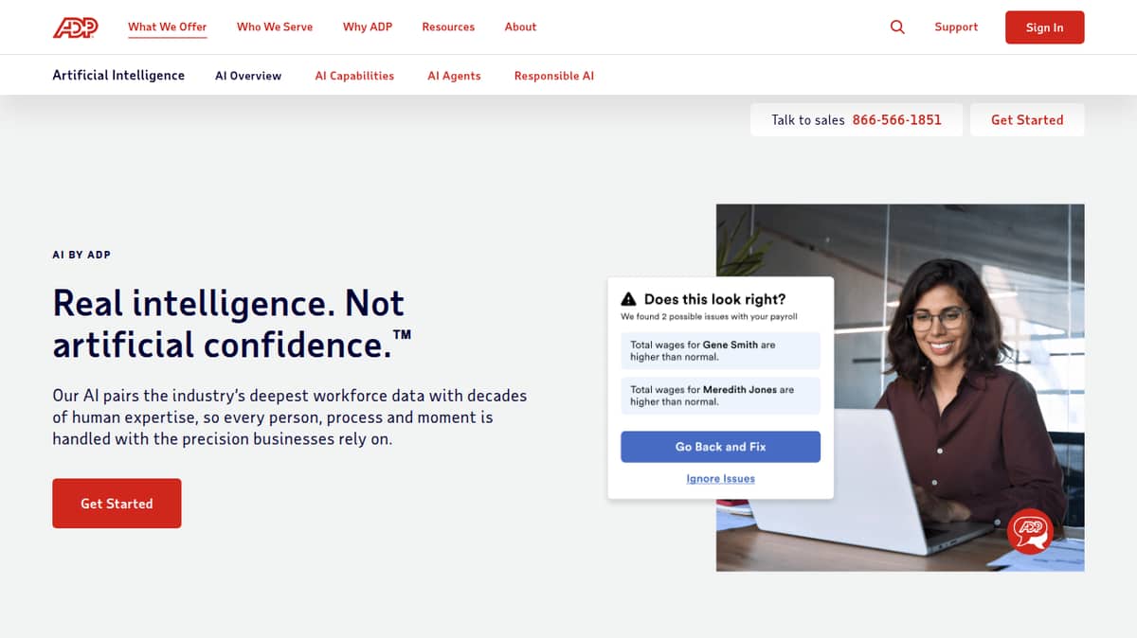
Task: Open the ADP chat bubble icon
Action: tap(1030, 531)
